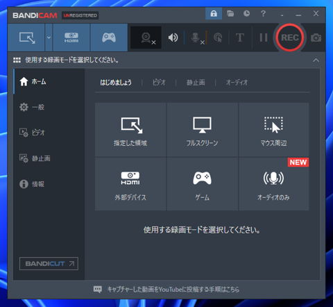Toggle the speaker sound icon
The width and height of the screenshot is (333, 307).
[x=173, y=38]
